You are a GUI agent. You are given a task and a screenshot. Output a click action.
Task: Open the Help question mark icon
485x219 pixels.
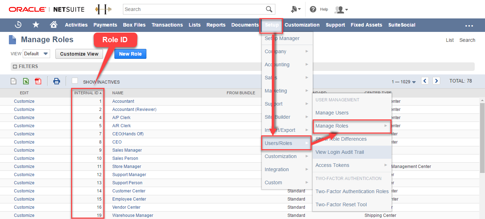313,9
